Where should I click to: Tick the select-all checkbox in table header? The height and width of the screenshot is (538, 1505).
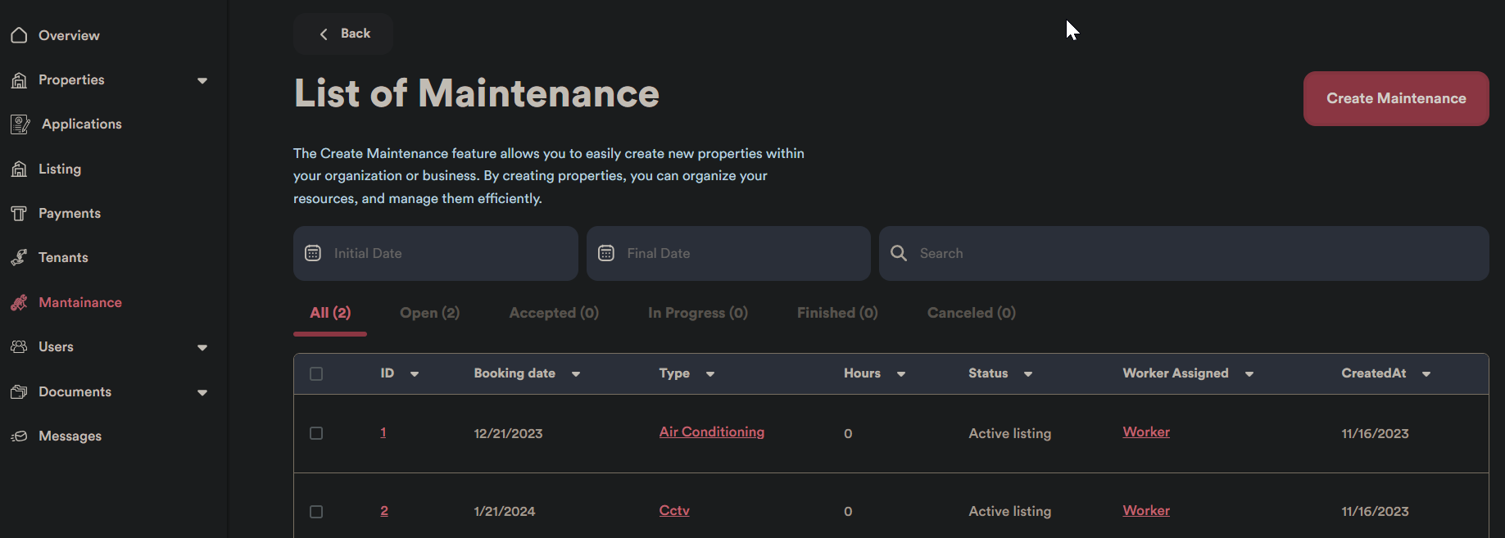tap(316, 374)
